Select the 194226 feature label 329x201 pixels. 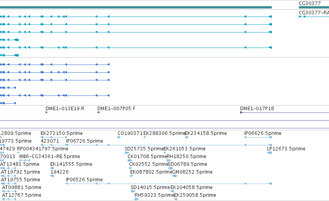60,172
